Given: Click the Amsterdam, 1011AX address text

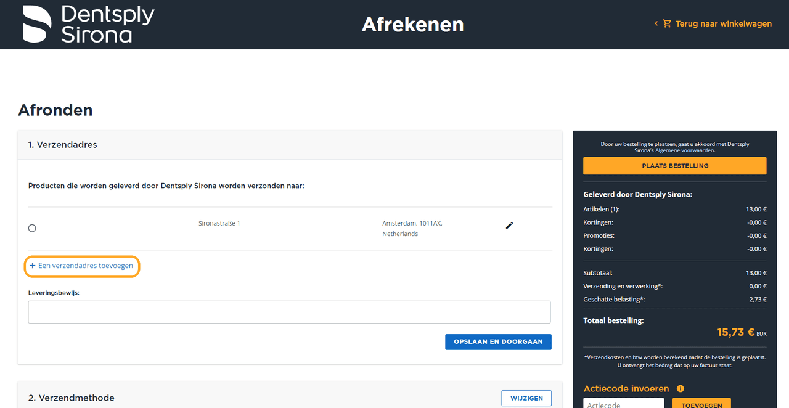Looking at the screenshot, I should coord(412,223).
